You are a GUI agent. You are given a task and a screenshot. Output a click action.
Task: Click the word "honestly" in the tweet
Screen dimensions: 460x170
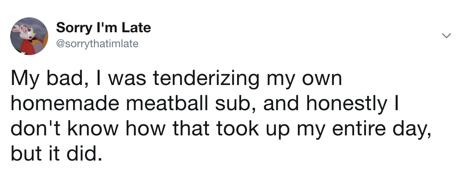click(x=347, y=105)
